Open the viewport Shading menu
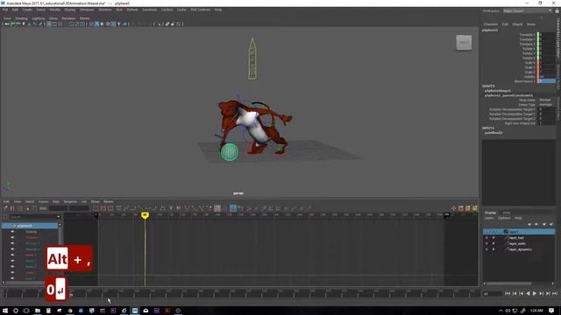The image size is (561, 315). [x=21, y=18]
